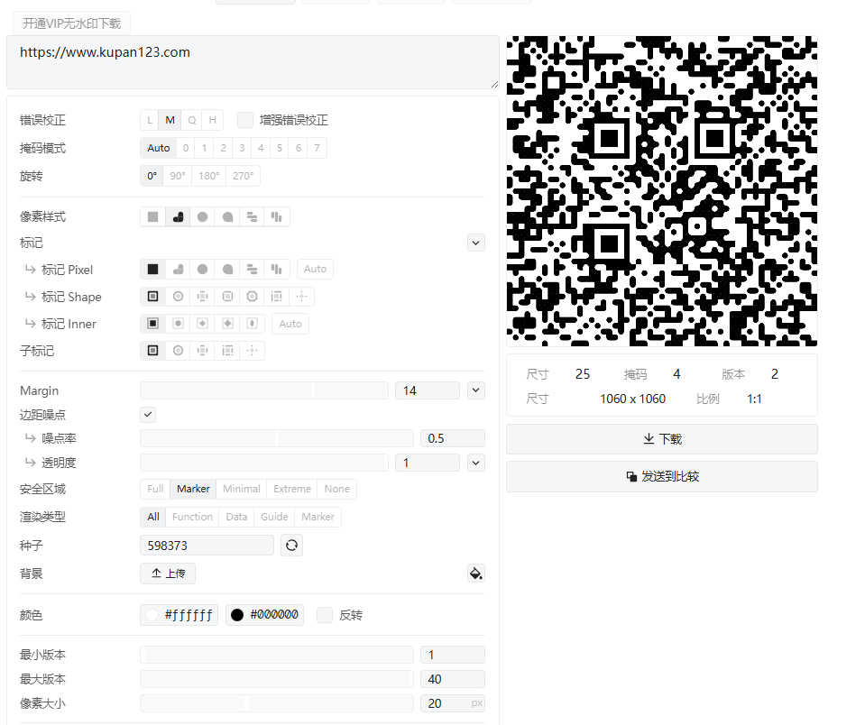Click the 下载 download button
The width and height of the screenshot is (865, 725).
[x=661, y=439]
